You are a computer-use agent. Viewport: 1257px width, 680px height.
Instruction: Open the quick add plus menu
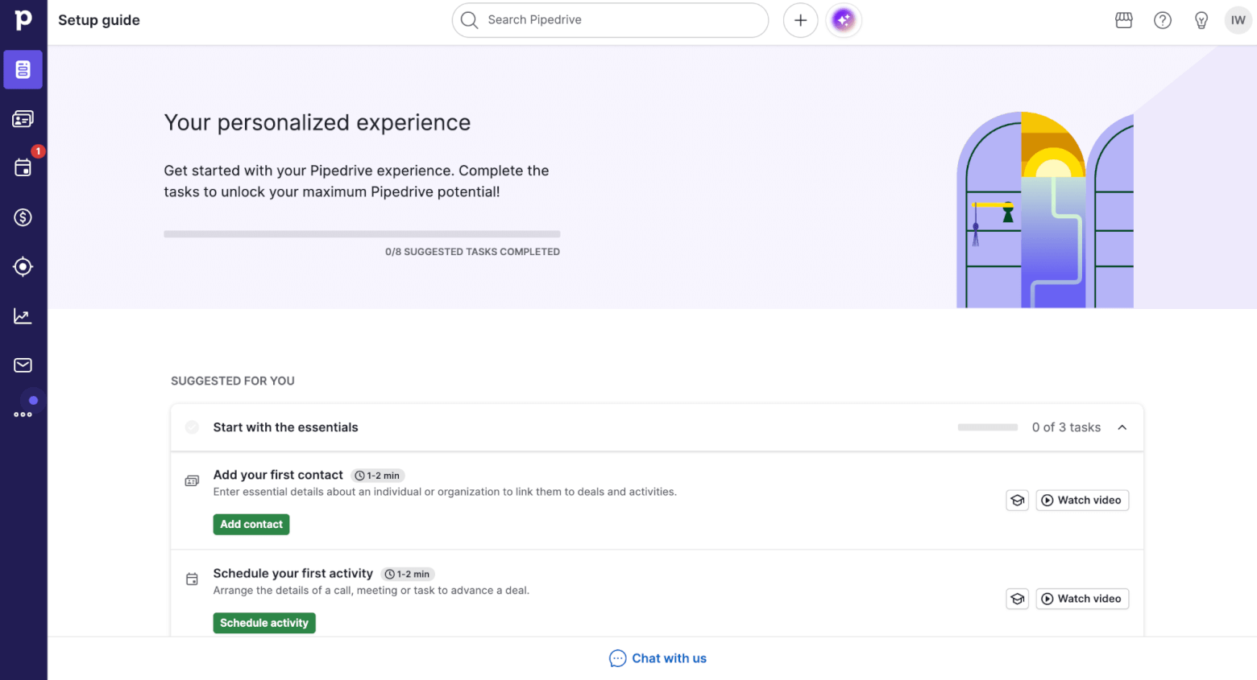(800, 19)
